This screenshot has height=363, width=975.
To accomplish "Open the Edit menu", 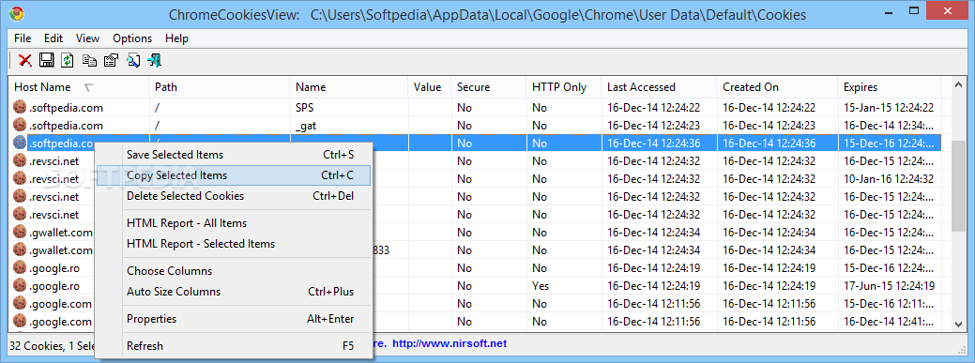I will pos(53,38).
